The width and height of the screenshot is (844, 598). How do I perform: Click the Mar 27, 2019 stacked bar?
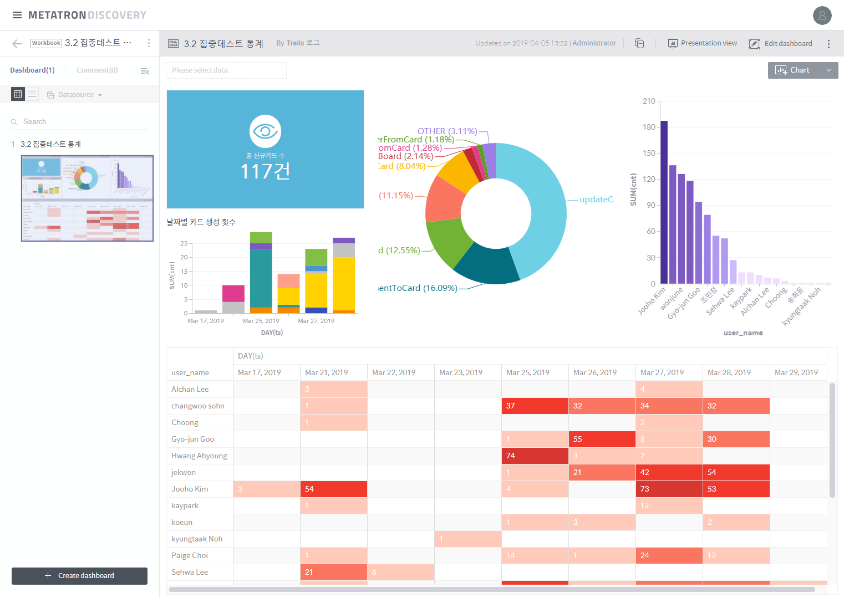pos(316,281)
